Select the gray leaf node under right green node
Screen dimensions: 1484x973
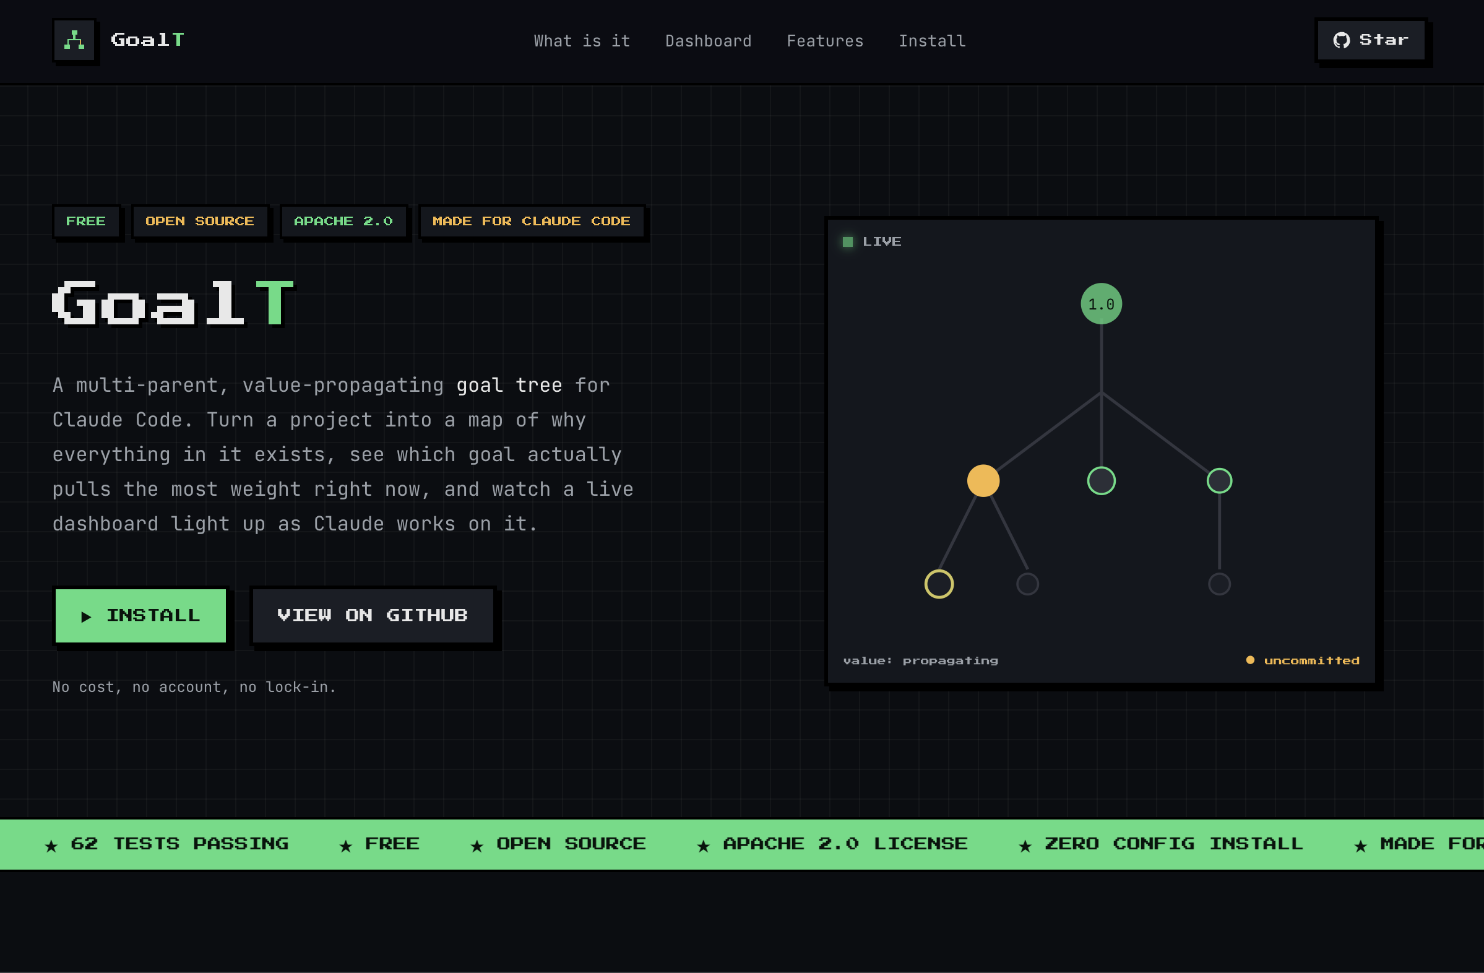pos(1220,584)
